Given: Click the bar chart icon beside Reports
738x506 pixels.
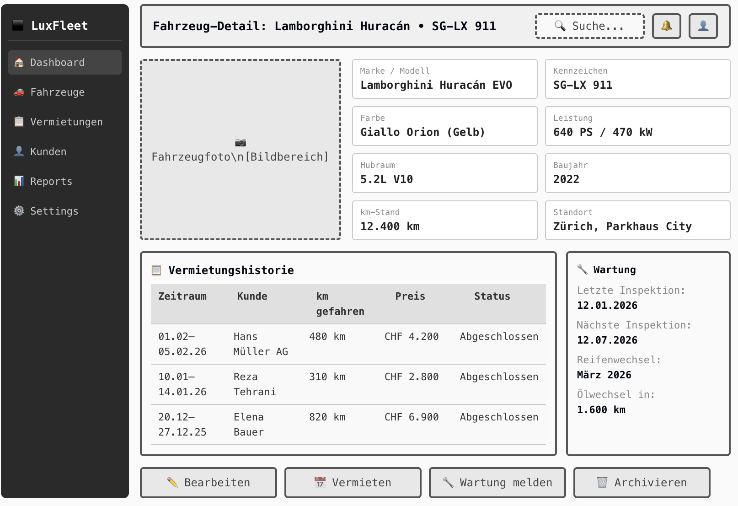Looking at the screenshot, I should (x=19, y=181).
